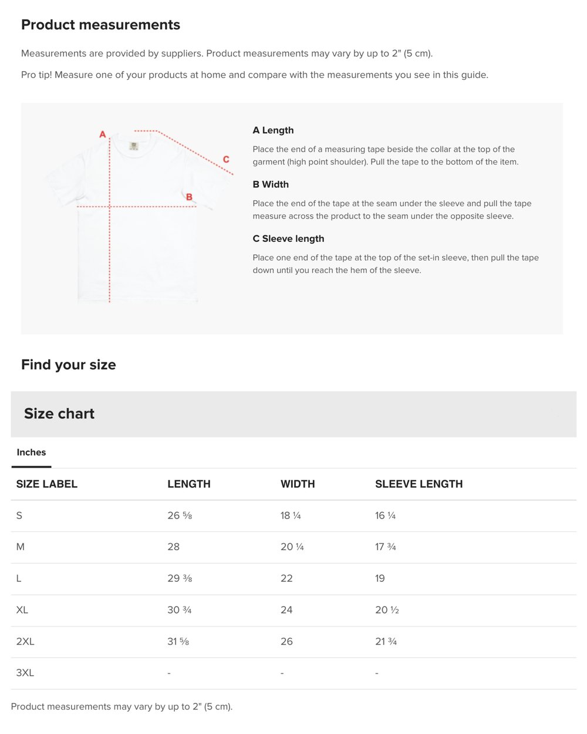Select the XL size row label

tap(22, 610)
